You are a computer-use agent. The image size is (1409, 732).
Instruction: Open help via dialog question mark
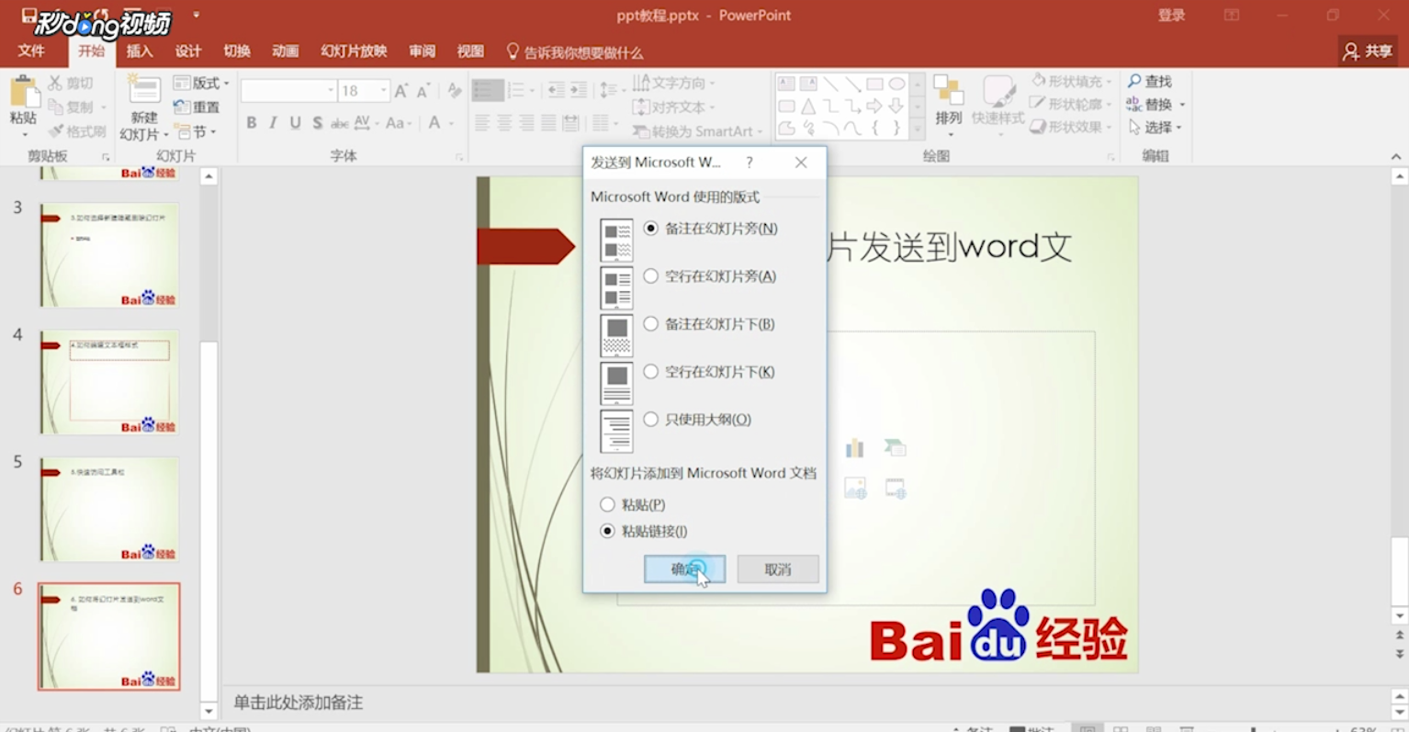pos(750,163)
